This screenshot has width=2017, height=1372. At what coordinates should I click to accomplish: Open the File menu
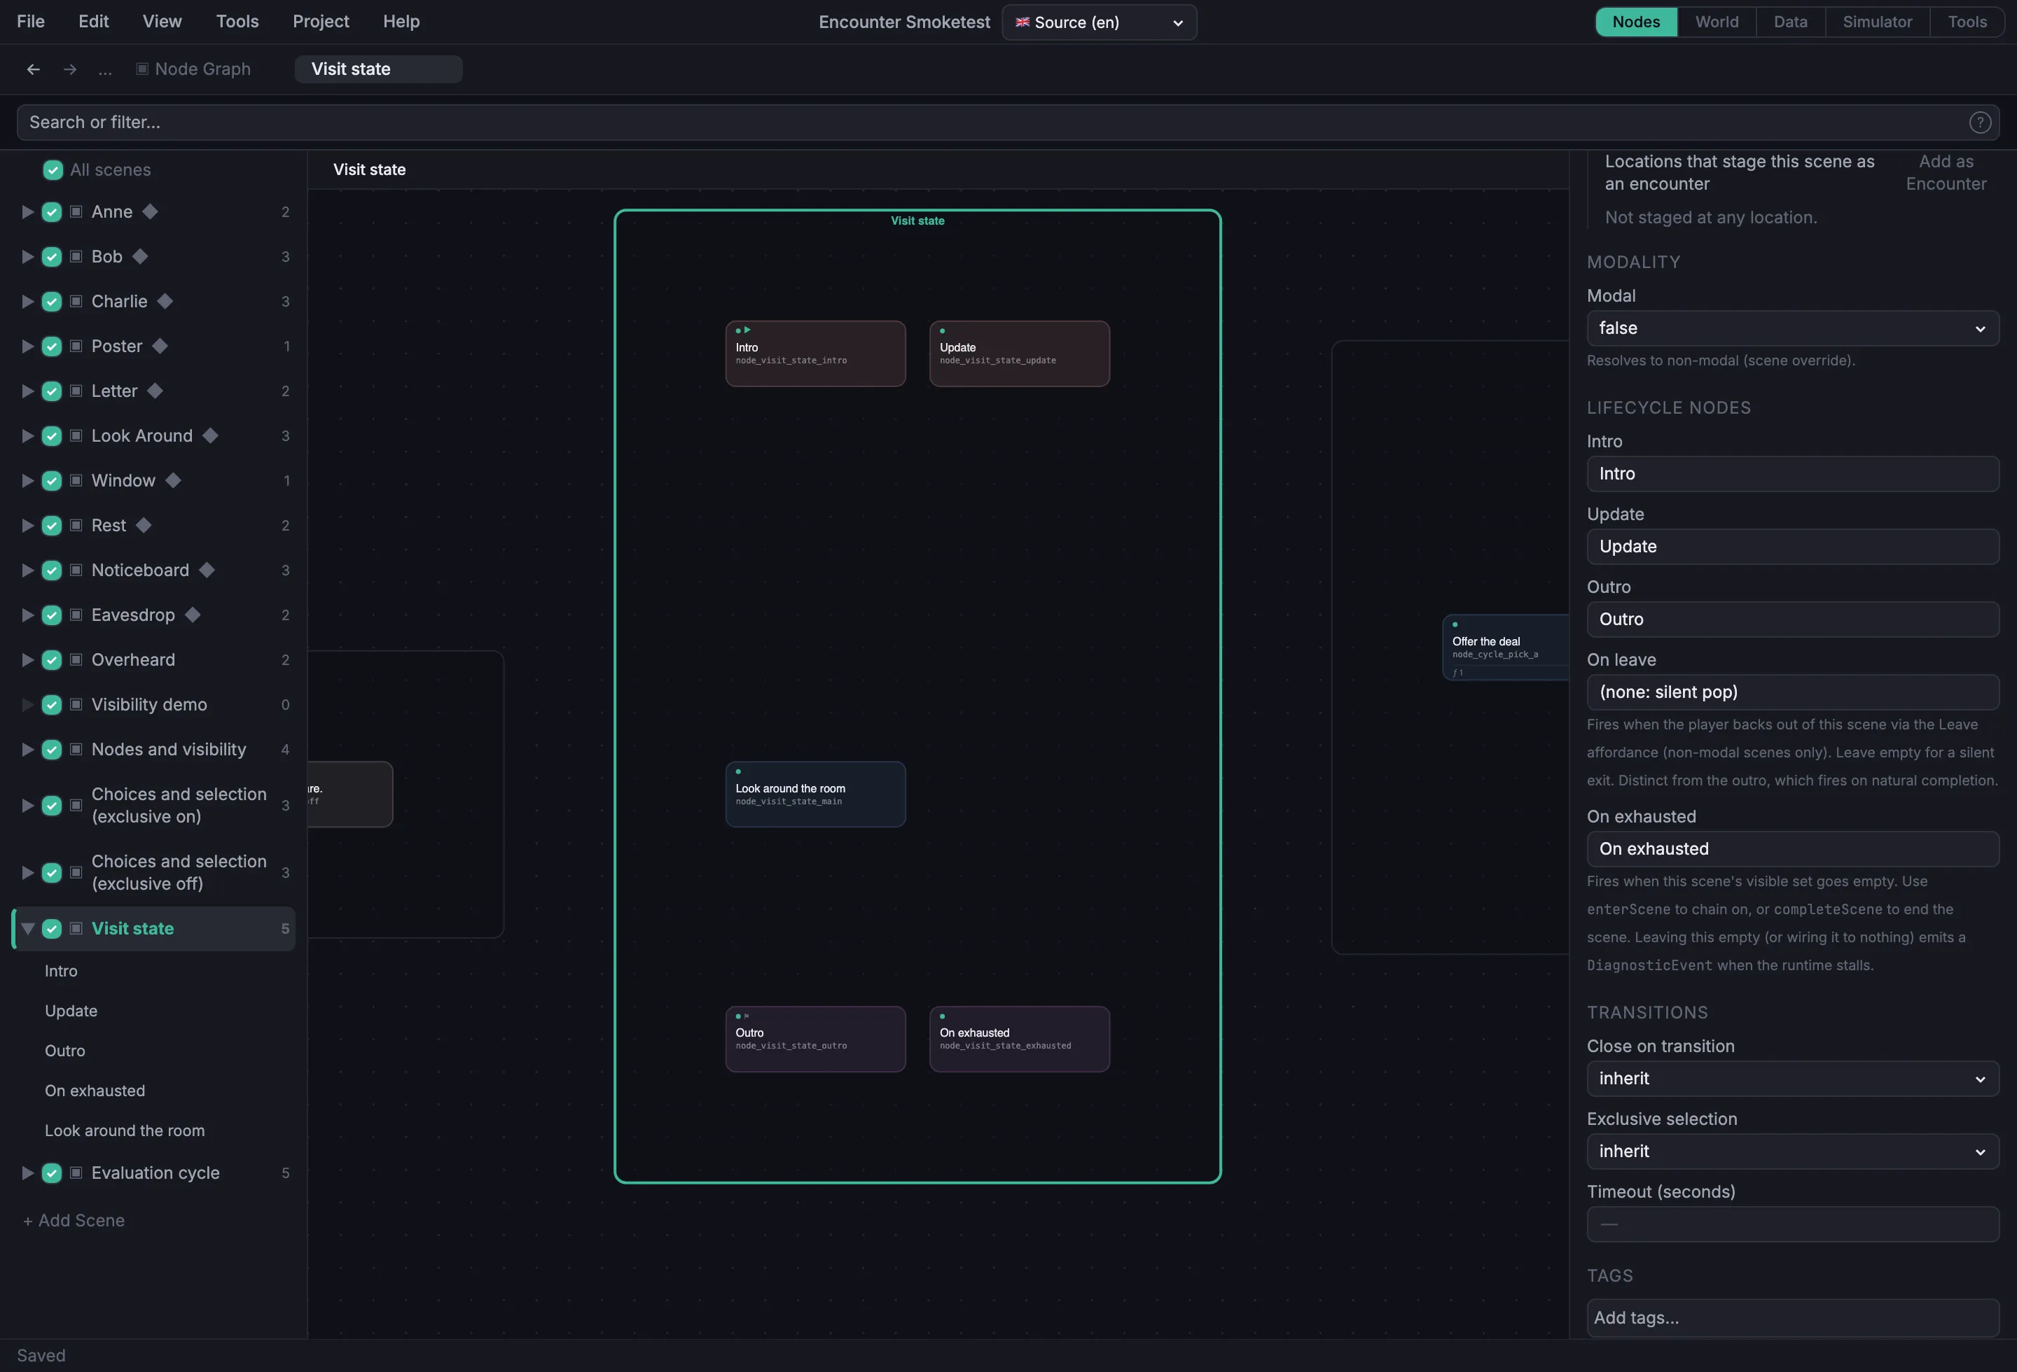(30, 22)
